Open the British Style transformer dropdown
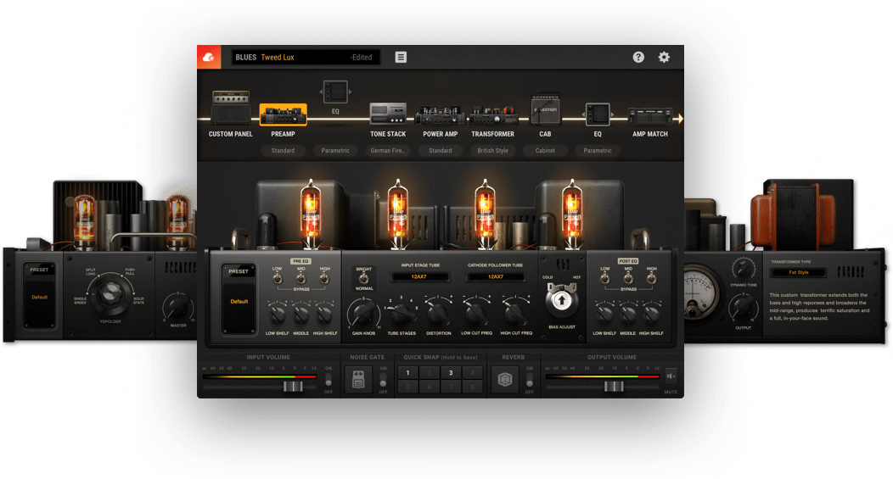 click(x=492, y=151)
